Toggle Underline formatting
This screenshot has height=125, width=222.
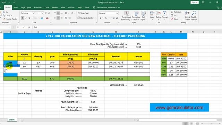[x=29, y=18]
